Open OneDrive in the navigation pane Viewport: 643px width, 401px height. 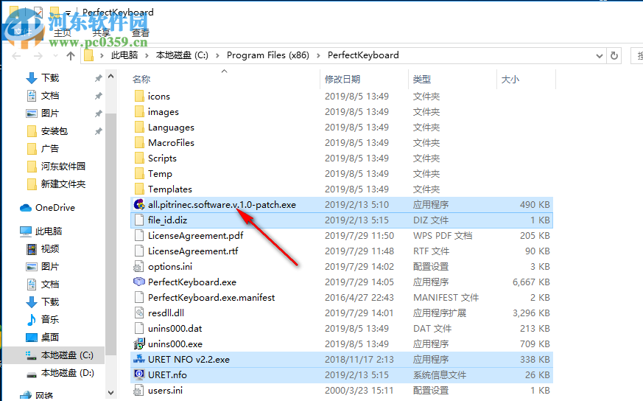pyautogui.click(x=55, y=208)
